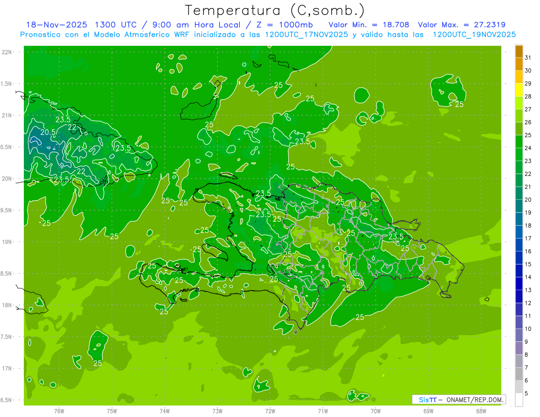Click the '30' label on the color scale
Screen dimensions: 540x417
click(528, 71)
